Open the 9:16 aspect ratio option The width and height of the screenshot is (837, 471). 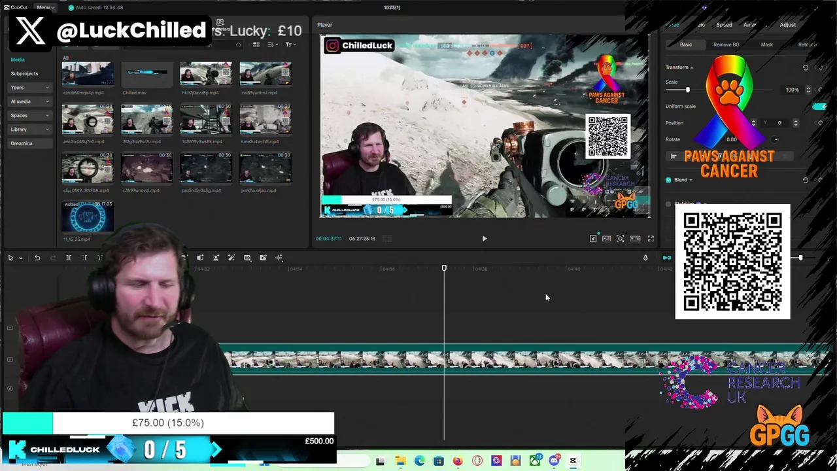coord(635,239)
